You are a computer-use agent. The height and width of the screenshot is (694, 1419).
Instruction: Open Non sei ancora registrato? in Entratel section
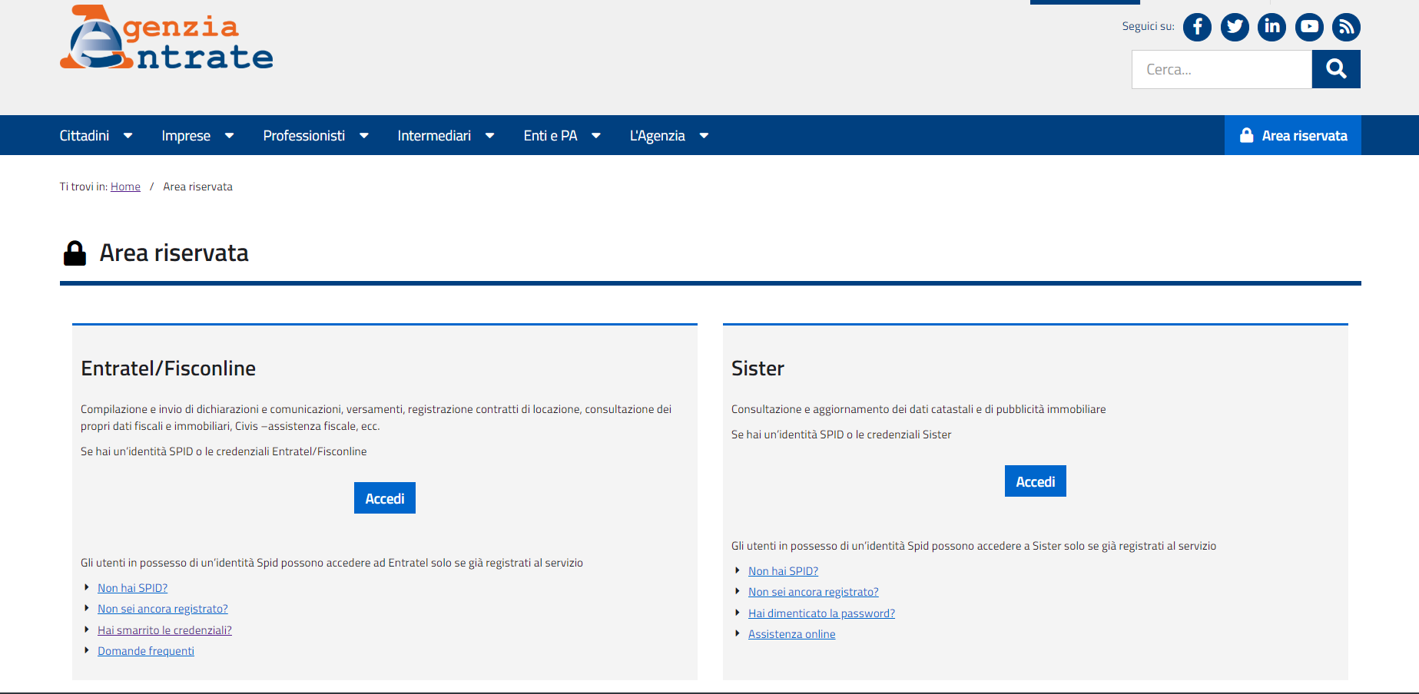pyautogui.click(x=163, y=609)
